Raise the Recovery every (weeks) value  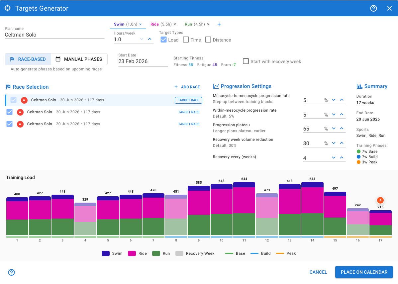click(x=342, y=158)
